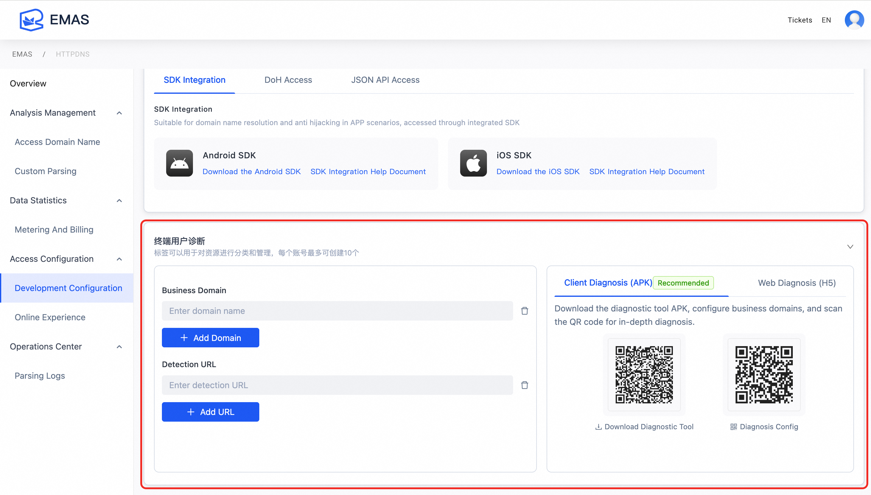Click Download Diagnostic Tool link
The height and width of the screenshot is (495, 871).
click(x=644, y=427)
